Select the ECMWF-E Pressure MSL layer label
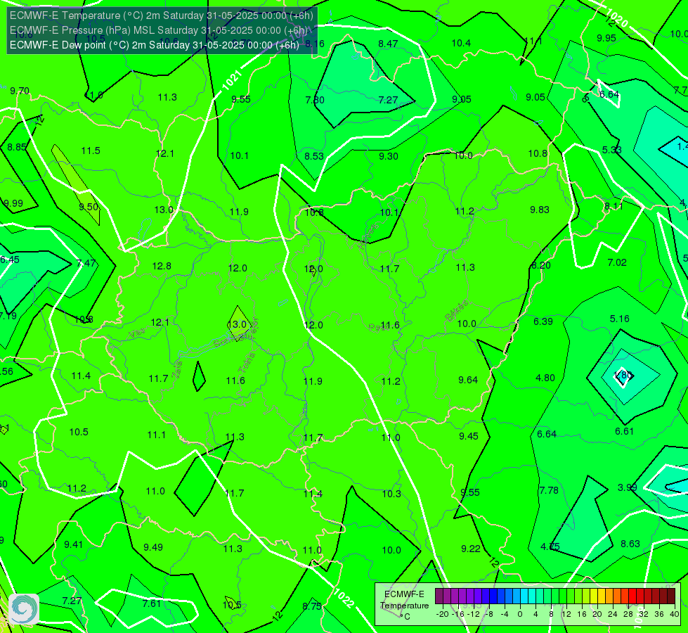 159,30
